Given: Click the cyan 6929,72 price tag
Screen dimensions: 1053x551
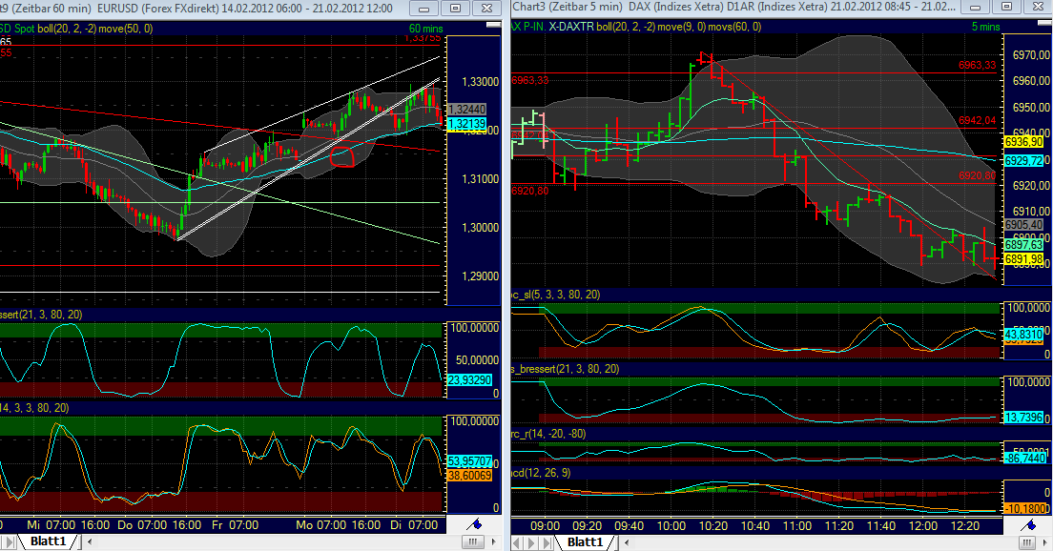Looking at the screenshot, I should 1024,160.
